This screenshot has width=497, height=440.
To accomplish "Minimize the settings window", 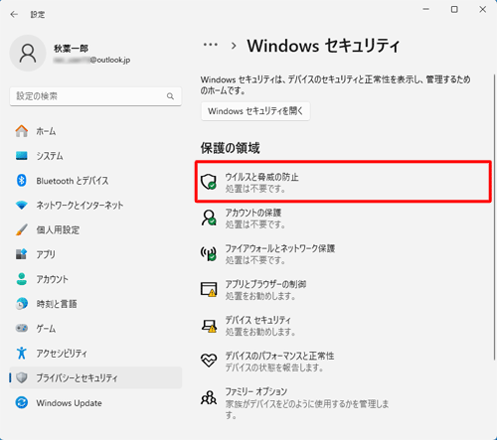I will [x=426, y=9].
